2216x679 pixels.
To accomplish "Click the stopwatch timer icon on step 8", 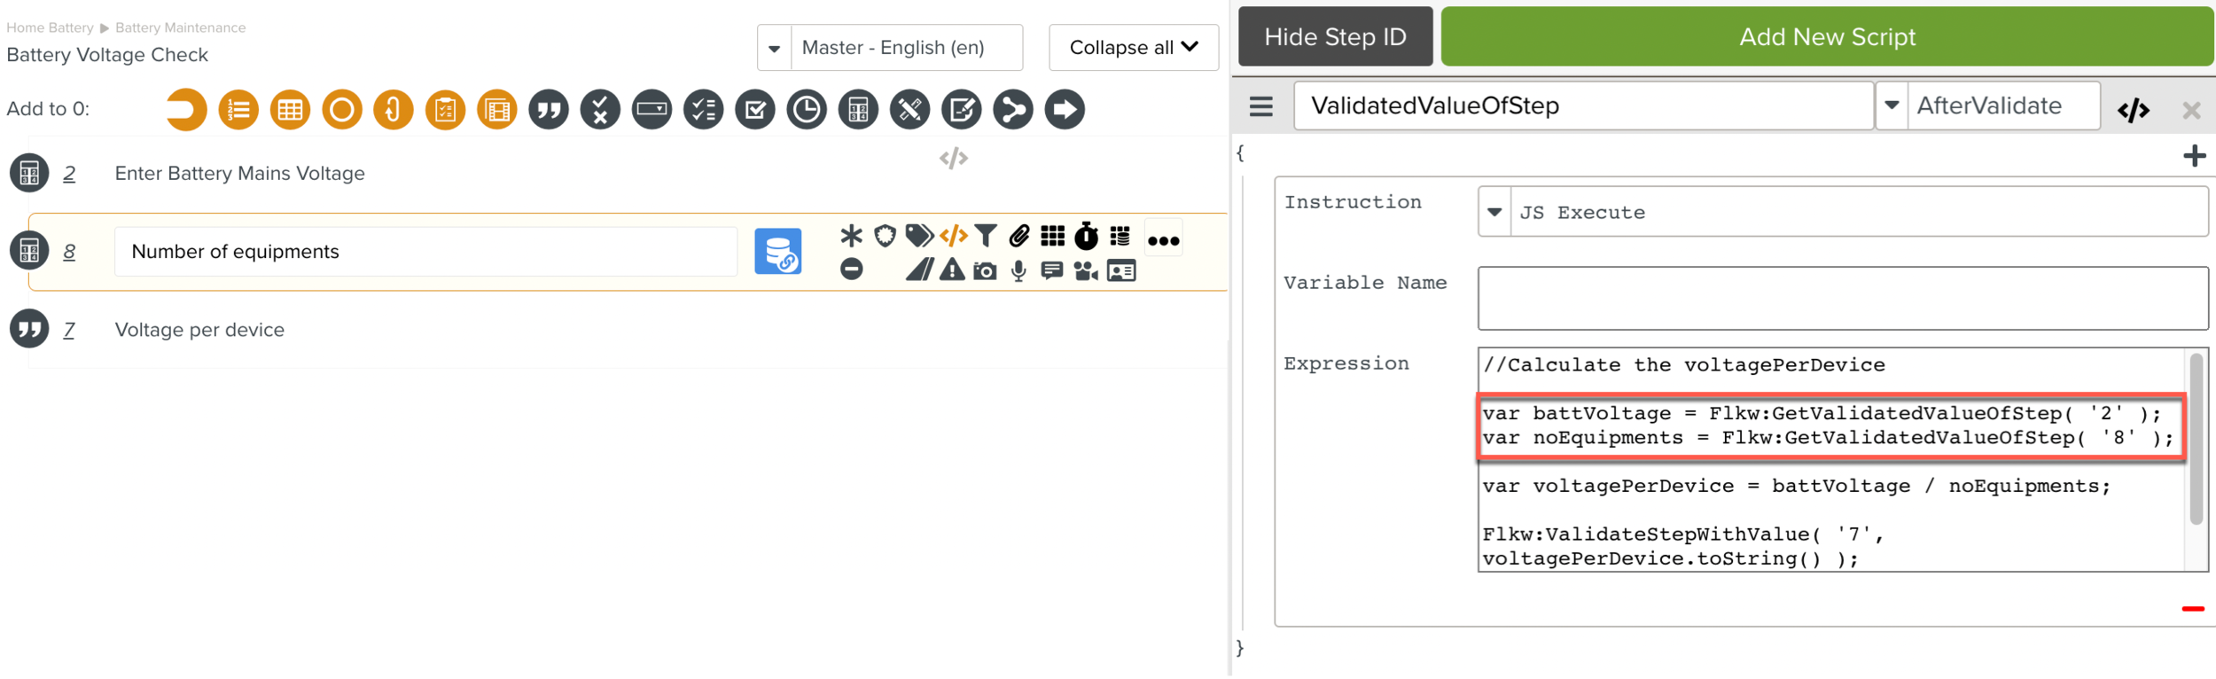I will pyautogui.click(x=1086, y=236).
